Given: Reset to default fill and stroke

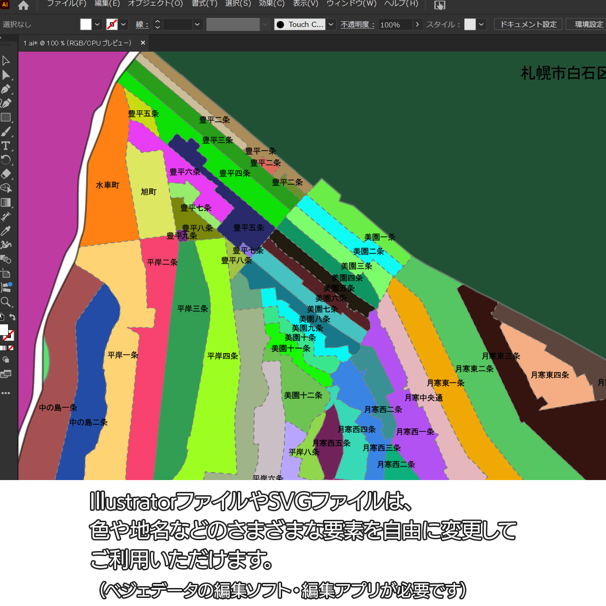Looking at the screenshot, I should (x=2, y=317).
